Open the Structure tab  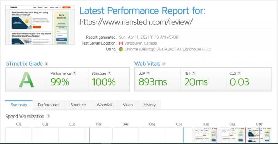[78, 105]
